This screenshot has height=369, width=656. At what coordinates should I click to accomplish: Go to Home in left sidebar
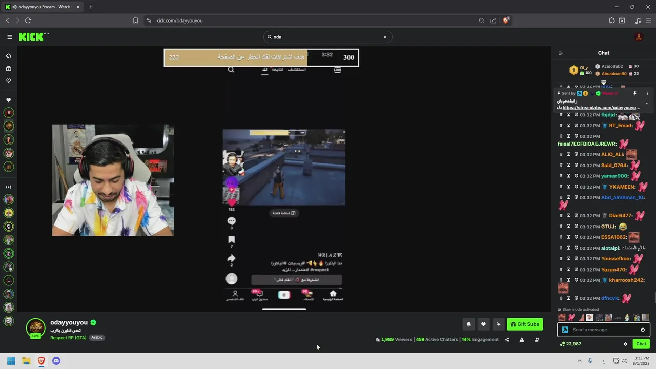tap(8, 56)
